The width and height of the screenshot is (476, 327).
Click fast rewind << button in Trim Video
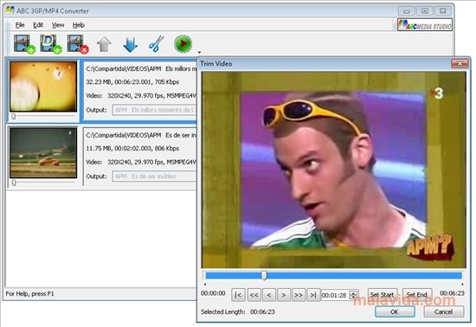click(x=254, y=295)
